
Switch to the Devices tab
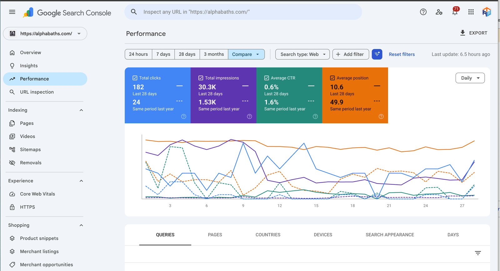coord(323,235)
